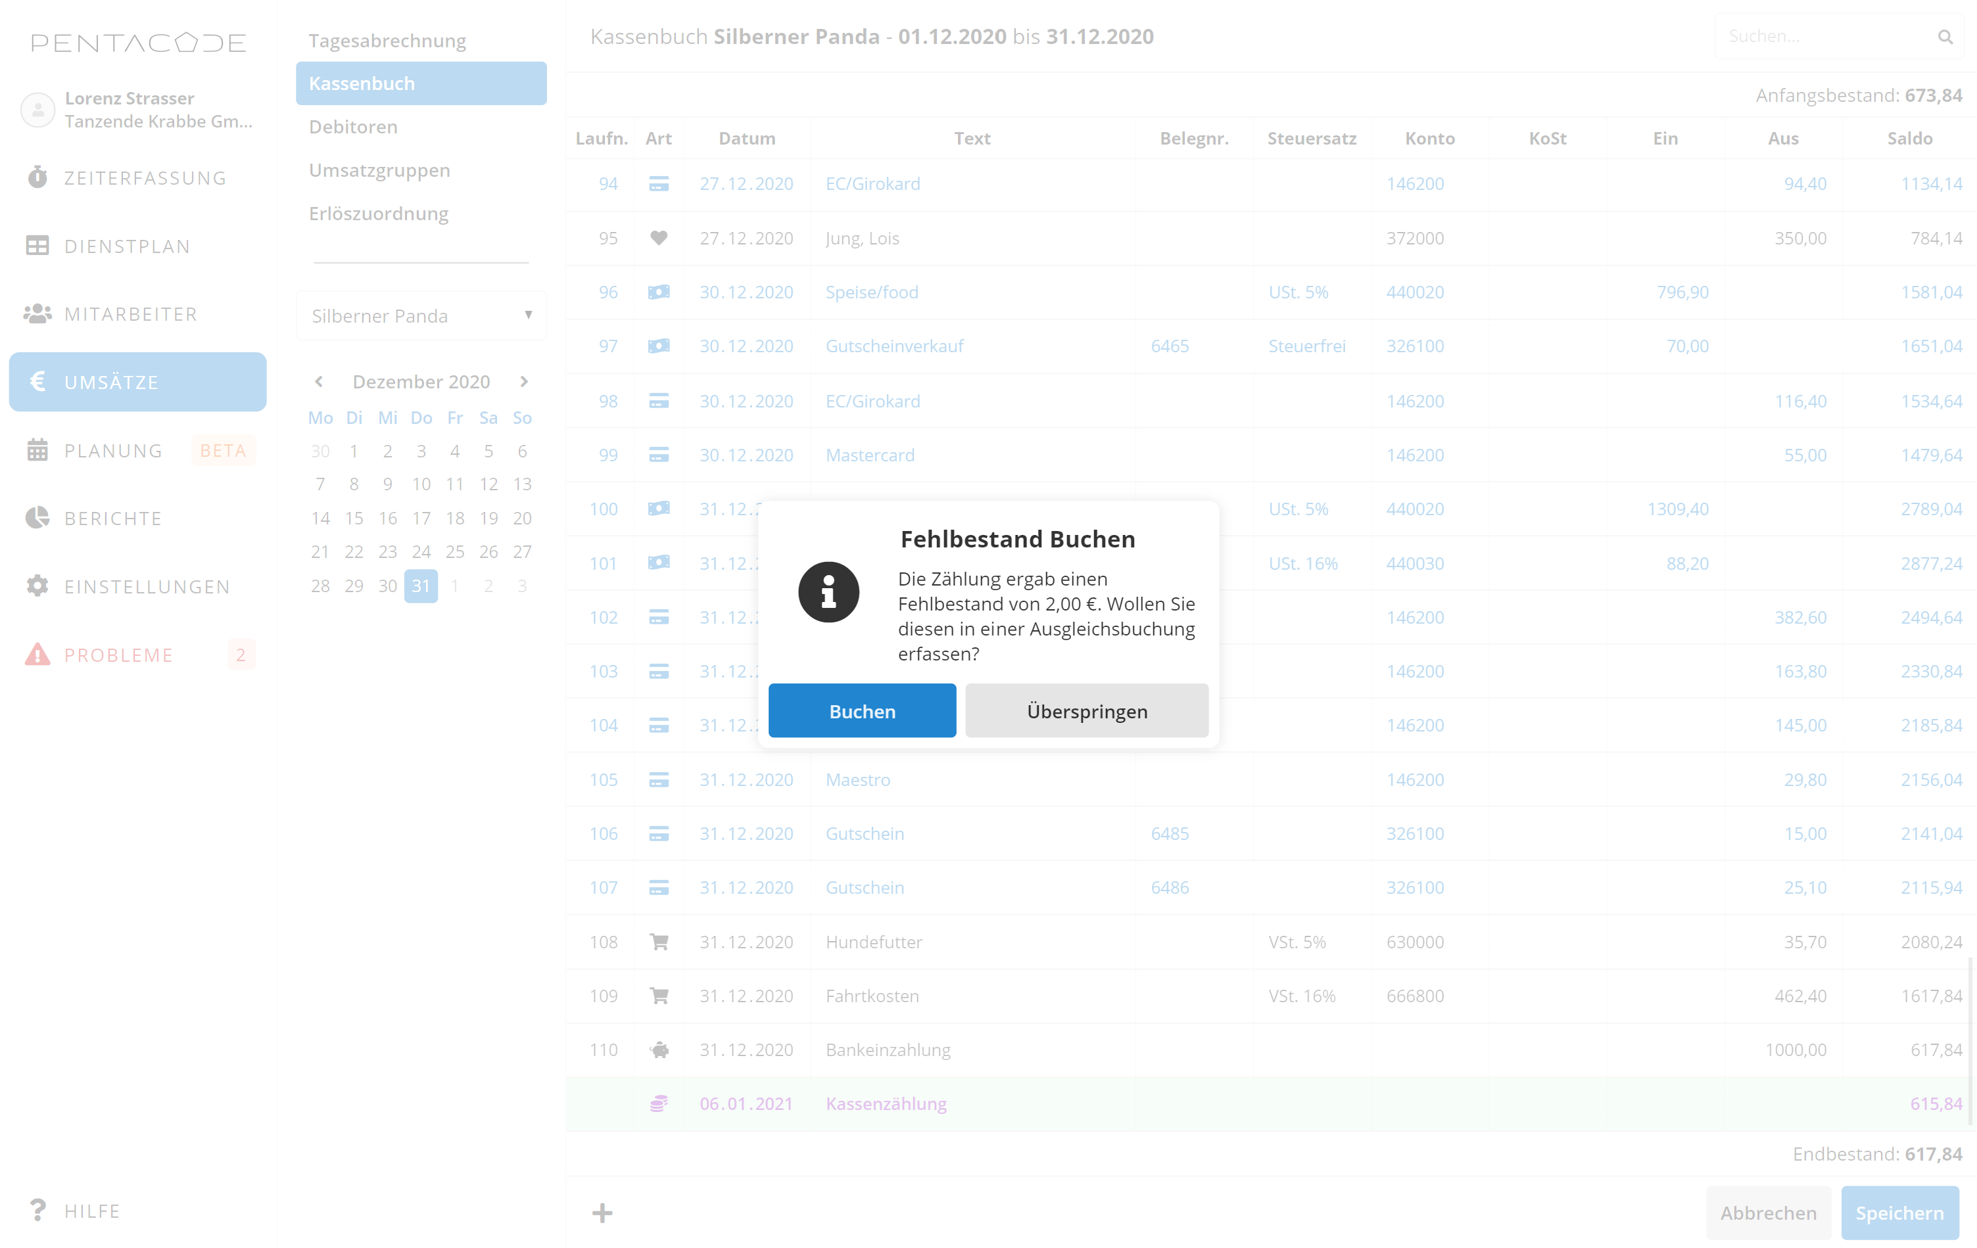Open the Silberner Panda location dropdown
The height and width of the screenshot is (1248, 1977).
420,316
